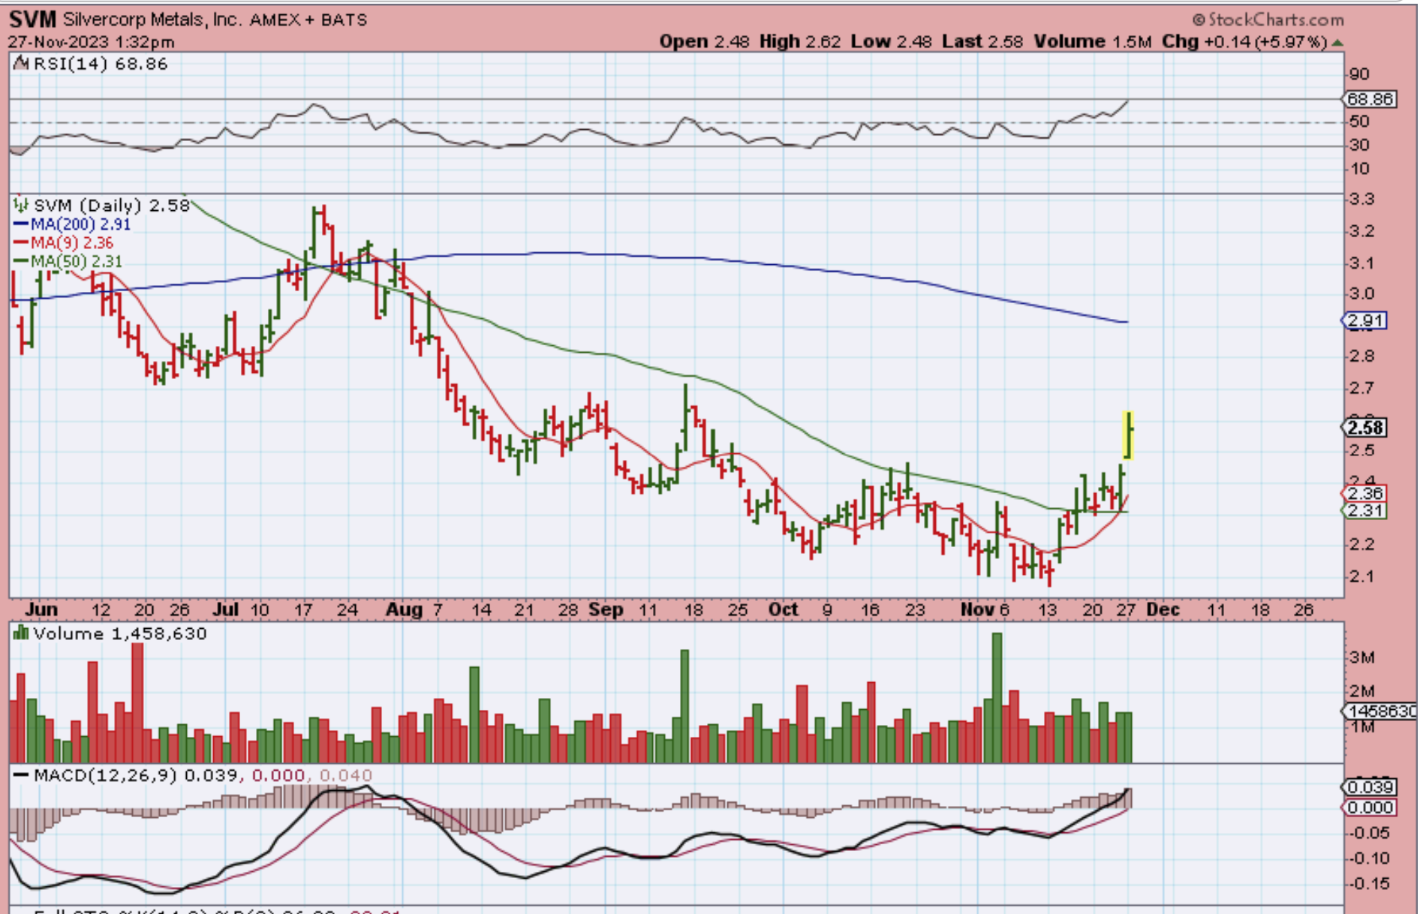Click the red 2.36 price tag on right axis
The image size is (1423, 914).
[1365, 494]
